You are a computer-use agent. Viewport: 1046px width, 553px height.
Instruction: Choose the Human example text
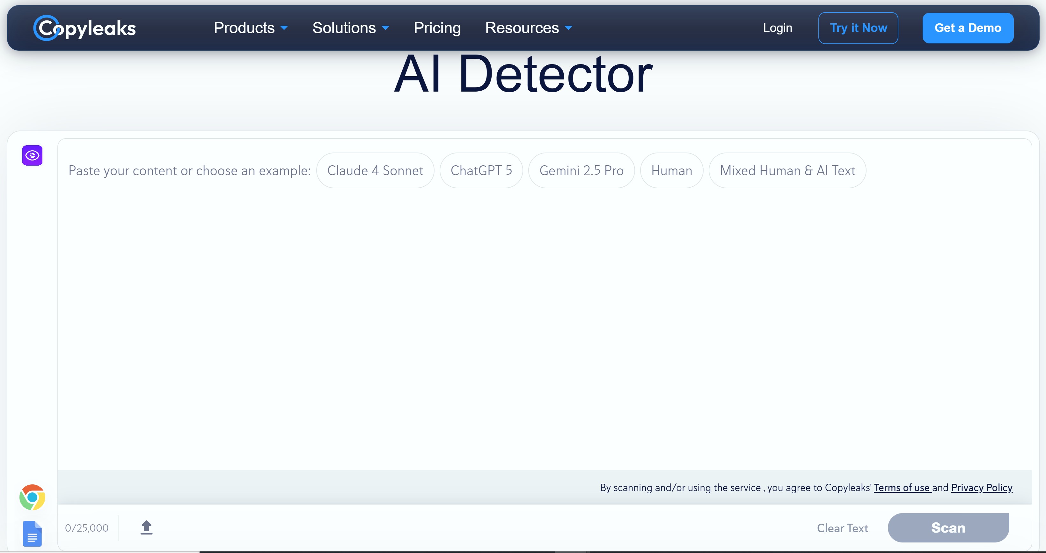tap(672, 170)
